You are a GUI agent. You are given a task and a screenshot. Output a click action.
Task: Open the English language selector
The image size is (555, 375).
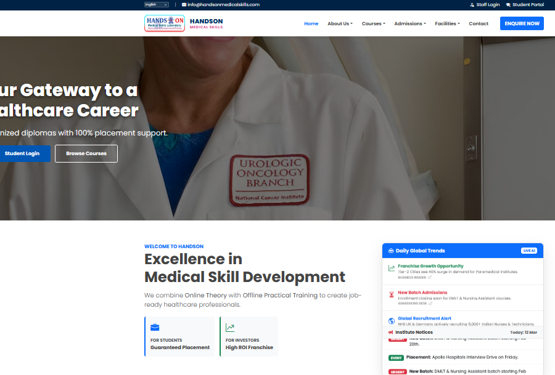156,4
